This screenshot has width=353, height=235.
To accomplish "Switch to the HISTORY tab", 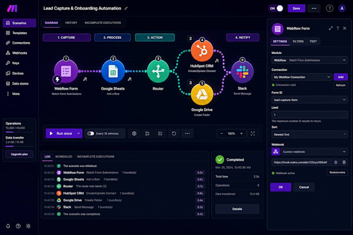I will click(71, 23).
